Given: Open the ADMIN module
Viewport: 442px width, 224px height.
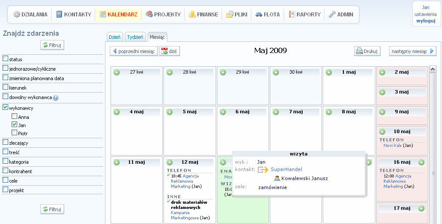Looking at the screenshot, I should click(341, 14).
